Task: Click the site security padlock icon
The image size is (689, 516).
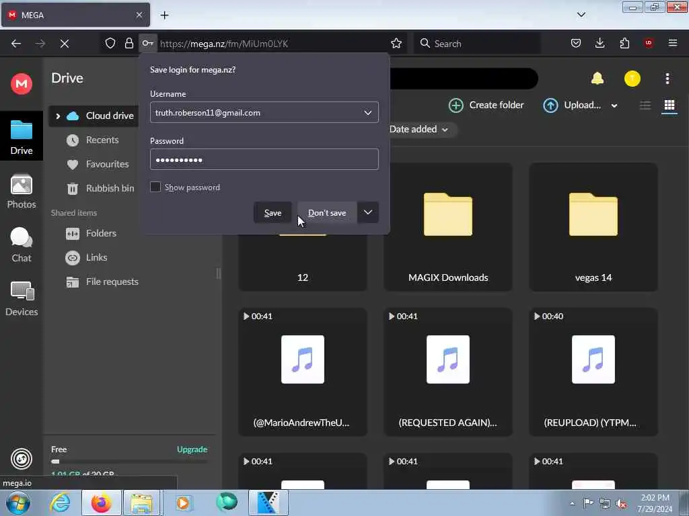Action: coord(129,43)
